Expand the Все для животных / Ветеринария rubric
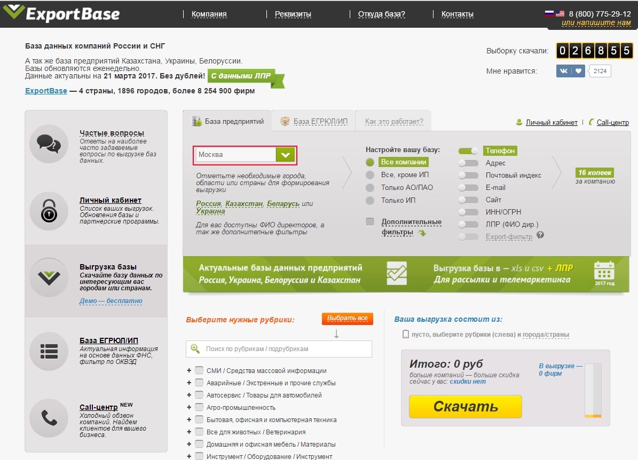 point(189,432)
